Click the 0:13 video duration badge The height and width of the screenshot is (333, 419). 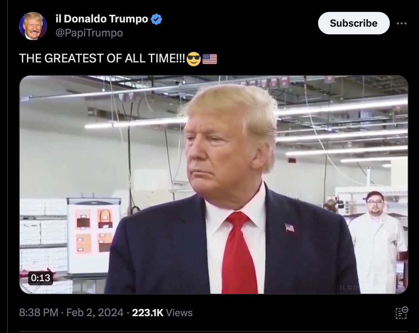click(x=41, y=278)
